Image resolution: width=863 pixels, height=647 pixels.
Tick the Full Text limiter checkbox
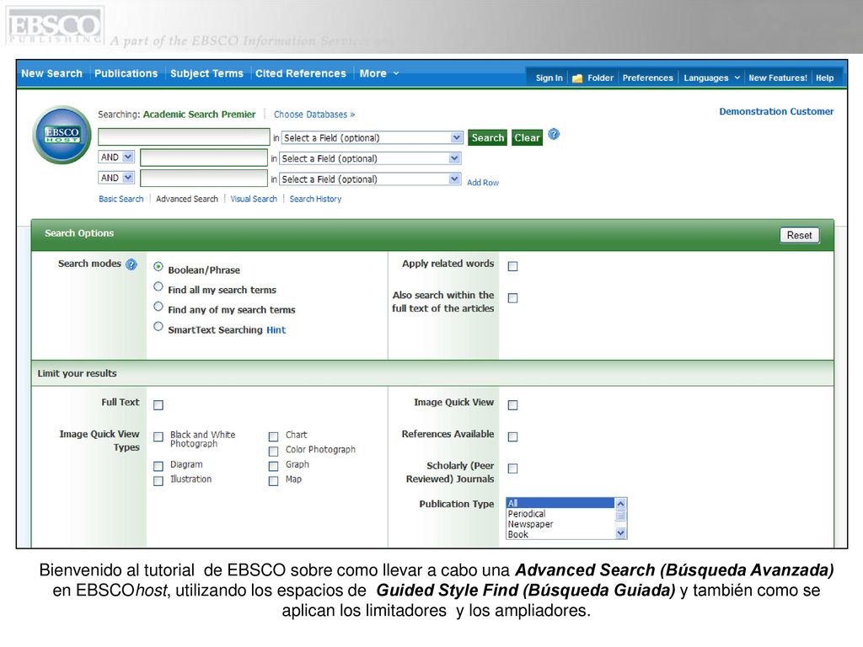(158, 405)
